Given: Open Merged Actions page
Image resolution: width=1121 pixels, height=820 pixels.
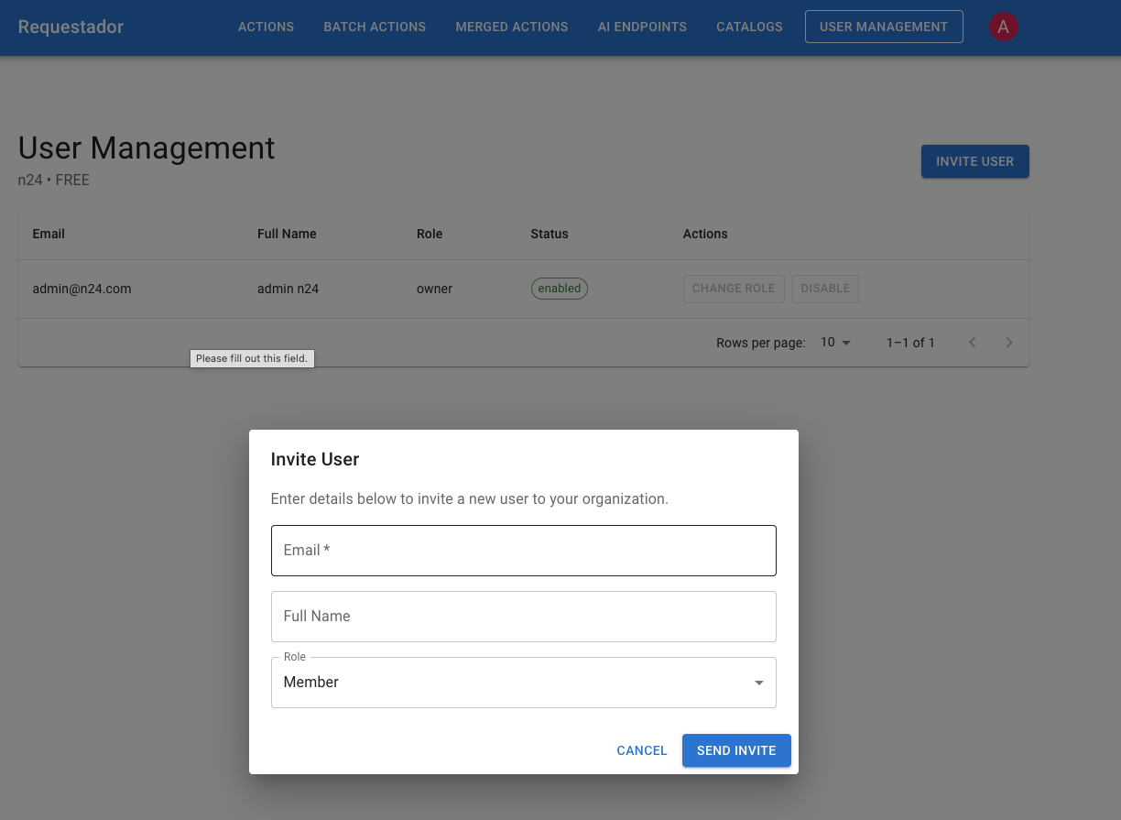Looking at the screenshot, I should (x=511, y=27).
